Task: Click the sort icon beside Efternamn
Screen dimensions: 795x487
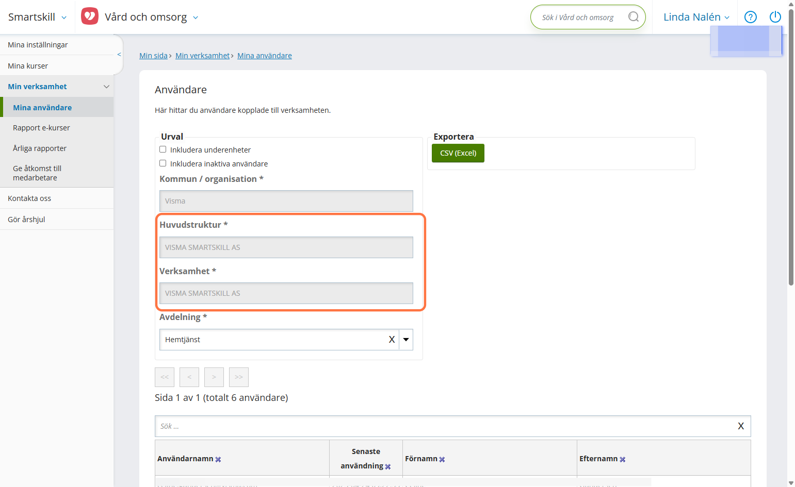Action: tap(623, 460)
